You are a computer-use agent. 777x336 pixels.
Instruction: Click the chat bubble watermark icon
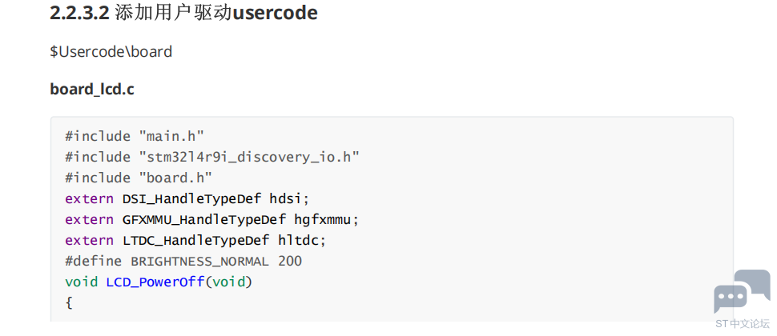[x=742, y=291]
